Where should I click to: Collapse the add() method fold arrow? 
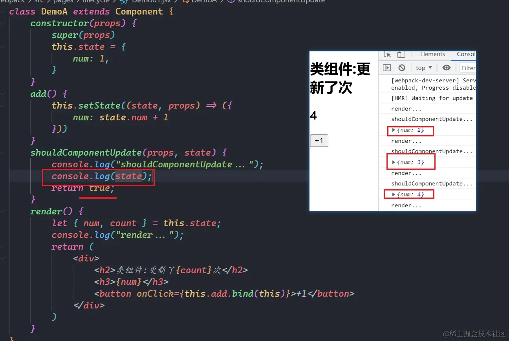coord(3,94)
